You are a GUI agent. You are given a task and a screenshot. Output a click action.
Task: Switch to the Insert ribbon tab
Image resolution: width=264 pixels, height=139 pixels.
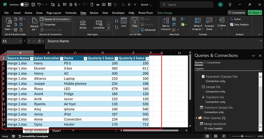pyautogui.click(x=17, y=13)
